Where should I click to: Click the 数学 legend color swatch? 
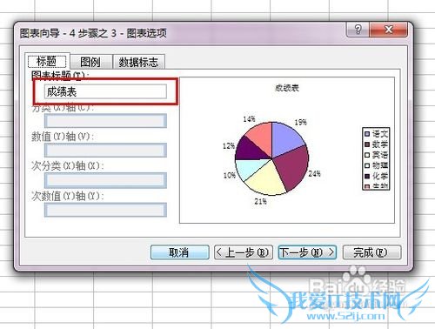click(x=367, y=144)
